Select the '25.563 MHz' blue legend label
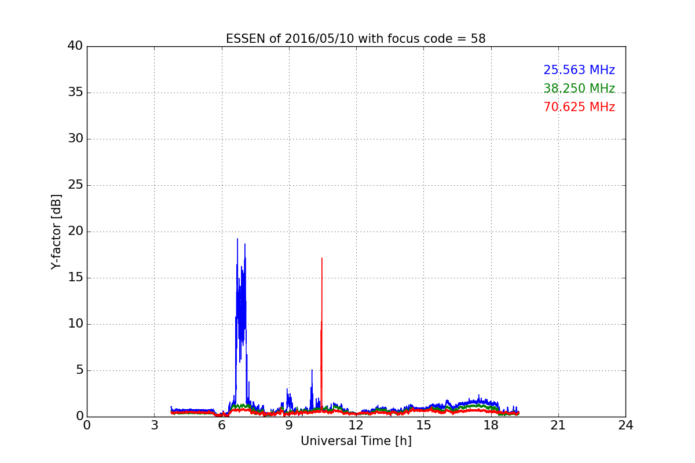This screenshot has height=463, width=695. pyautogui.click(x=579, y=70)
